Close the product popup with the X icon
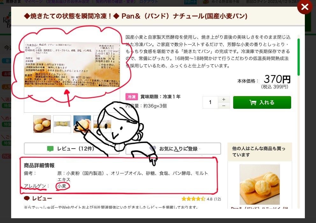The width and height of the screenshot is (316, 223). coord(305,7)
